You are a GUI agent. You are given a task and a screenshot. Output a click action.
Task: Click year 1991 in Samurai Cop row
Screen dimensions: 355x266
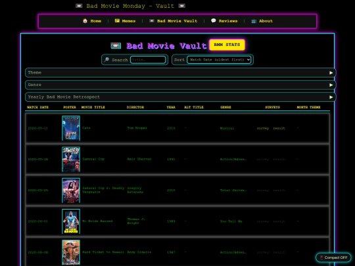pos(171,159)
